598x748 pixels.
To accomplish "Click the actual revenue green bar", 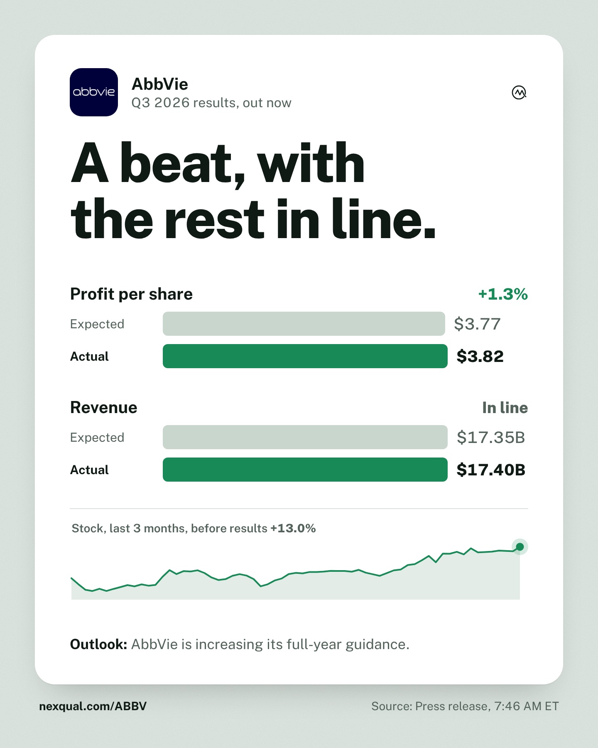I will pos(305,470).
